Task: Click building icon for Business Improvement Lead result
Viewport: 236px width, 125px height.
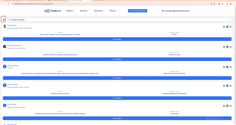Action: [224, 86]
